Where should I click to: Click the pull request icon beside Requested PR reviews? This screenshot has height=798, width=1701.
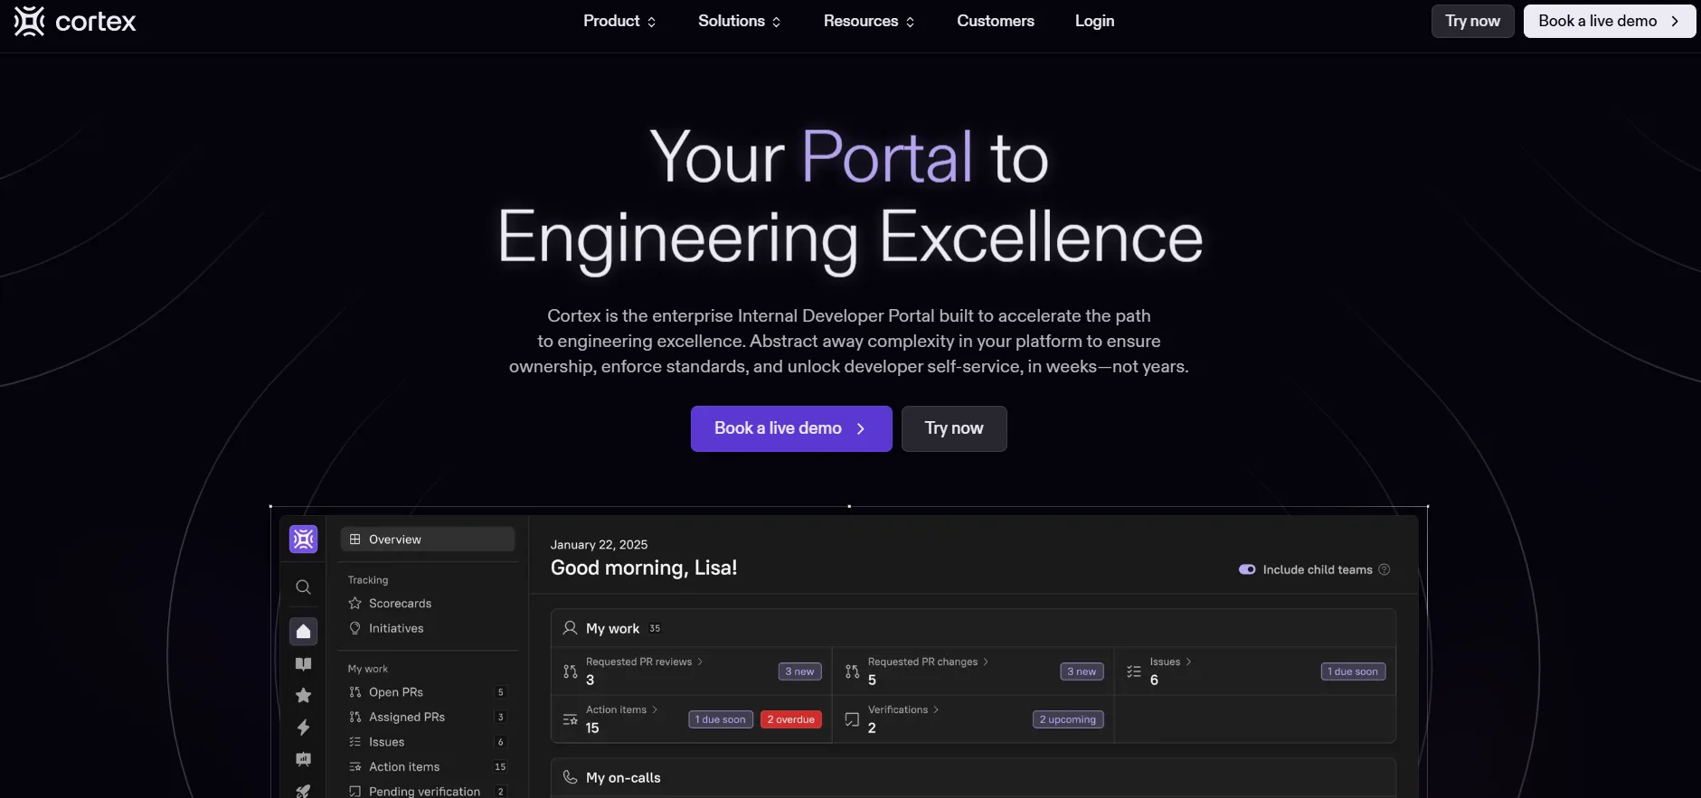tap(571, 671)
